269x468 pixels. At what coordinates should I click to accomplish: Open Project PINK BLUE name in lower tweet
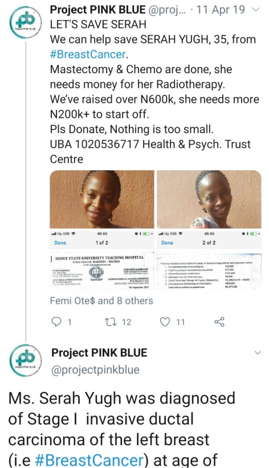click(x=99, y=353)
